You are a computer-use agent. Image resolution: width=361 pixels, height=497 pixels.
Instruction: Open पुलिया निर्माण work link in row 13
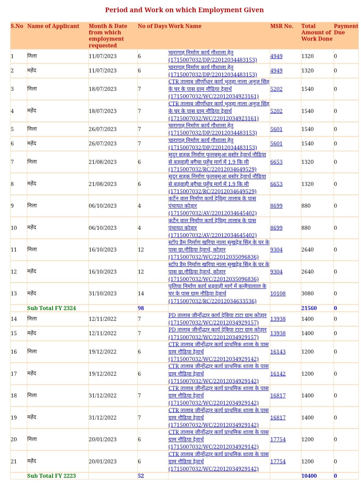(217, 294)
